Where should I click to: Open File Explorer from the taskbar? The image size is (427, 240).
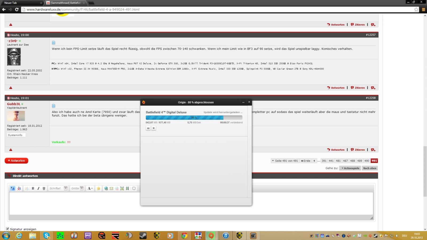(x=33, y=235)
